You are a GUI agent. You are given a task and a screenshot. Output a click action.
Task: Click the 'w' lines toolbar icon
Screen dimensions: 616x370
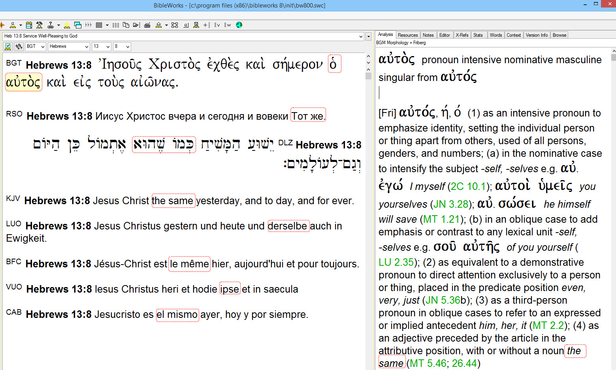point(227,25)
